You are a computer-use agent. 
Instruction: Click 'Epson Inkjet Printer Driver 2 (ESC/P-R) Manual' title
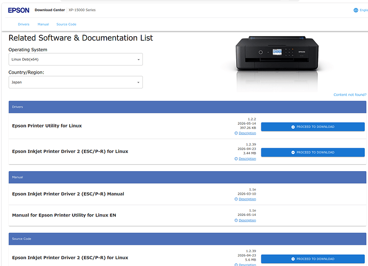[x=68, y=194]
